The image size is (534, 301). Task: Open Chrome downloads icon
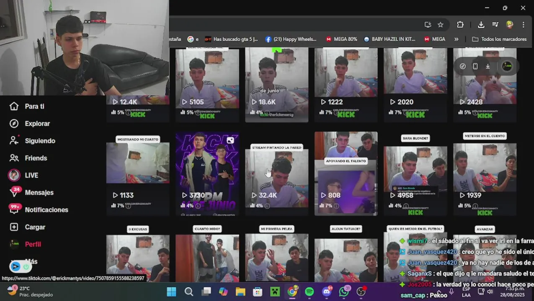tap(481, 25)
